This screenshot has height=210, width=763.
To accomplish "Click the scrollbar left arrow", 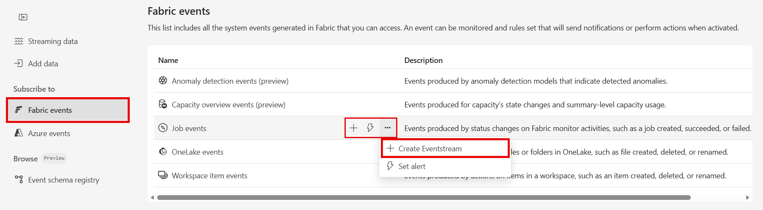I will (152, 197).
